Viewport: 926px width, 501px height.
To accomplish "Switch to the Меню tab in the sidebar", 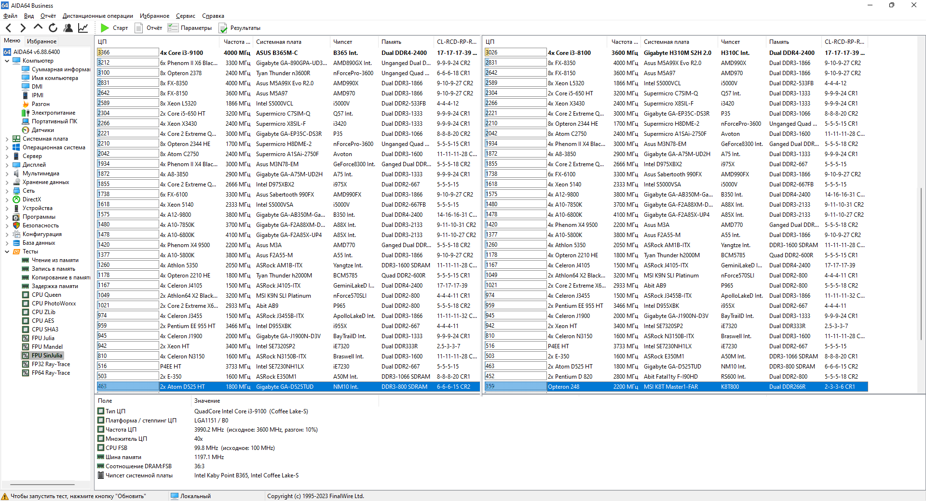I will pyautogui.click(x=12, y=40).
